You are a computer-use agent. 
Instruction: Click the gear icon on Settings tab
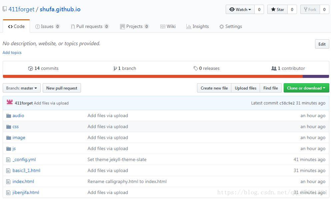[x=221, y=27]
